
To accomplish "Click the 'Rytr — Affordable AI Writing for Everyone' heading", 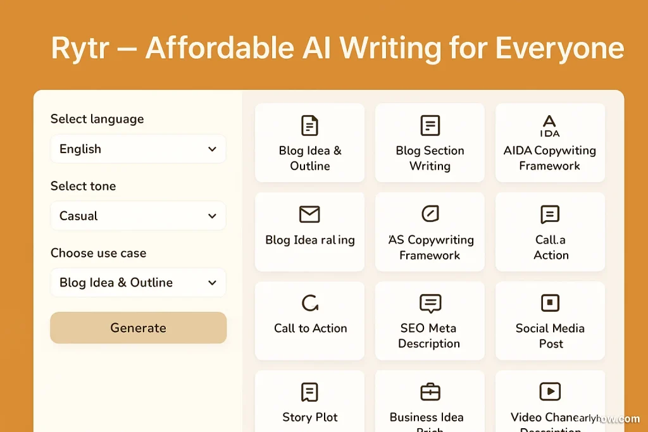I will tap(337, 49).
